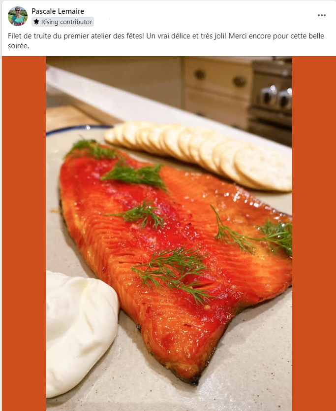Click the word 'soirée.' in post text
336x411 pixels.
click(18, 46)
